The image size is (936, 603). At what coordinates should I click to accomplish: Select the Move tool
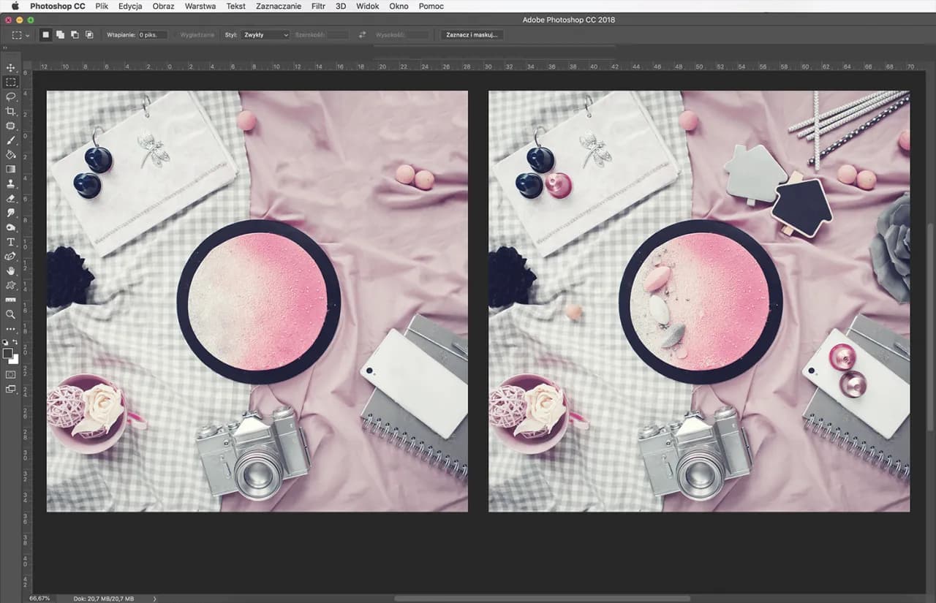click(11, 68)
